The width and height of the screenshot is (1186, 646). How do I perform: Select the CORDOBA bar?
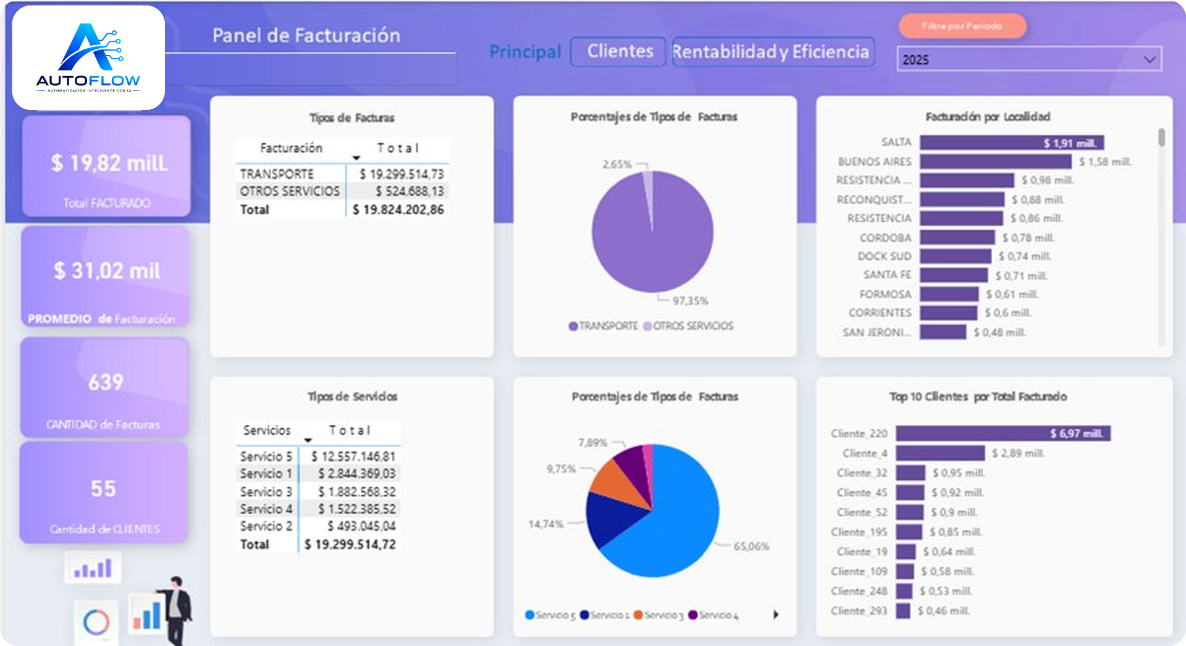coord(957,238)
